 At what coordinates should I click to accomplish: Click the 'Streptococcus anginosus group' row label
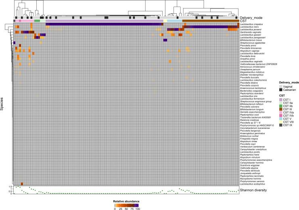coord(256,101)
